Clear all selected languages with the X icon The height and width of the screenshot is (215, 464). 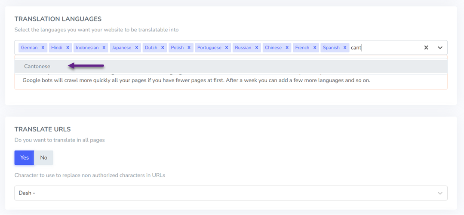(426, 48)
